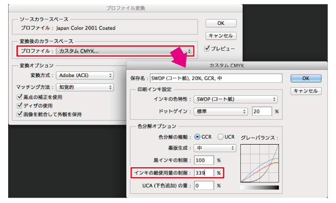
Task: Open the マッチング方法 知覚的 dropdown
Action: point(84,87)
